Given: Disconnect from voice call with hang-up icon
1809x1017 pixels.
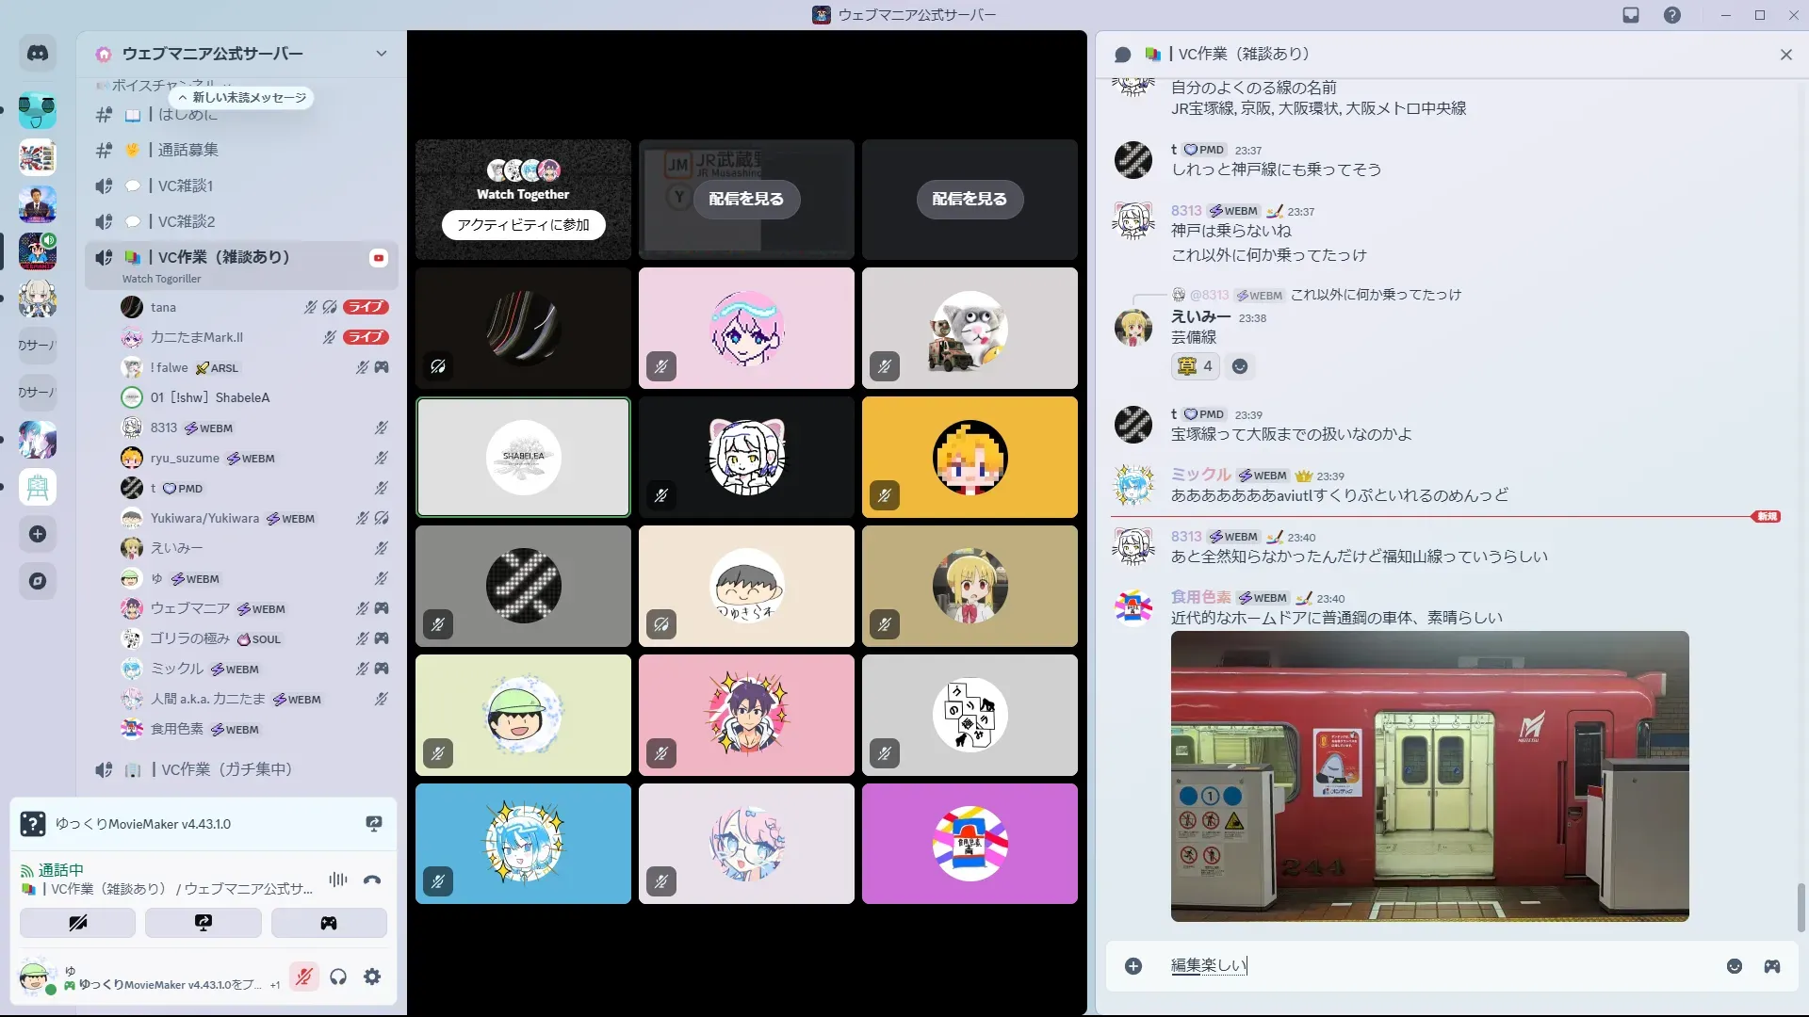Looking at the screenshot, I should (372, 880).
